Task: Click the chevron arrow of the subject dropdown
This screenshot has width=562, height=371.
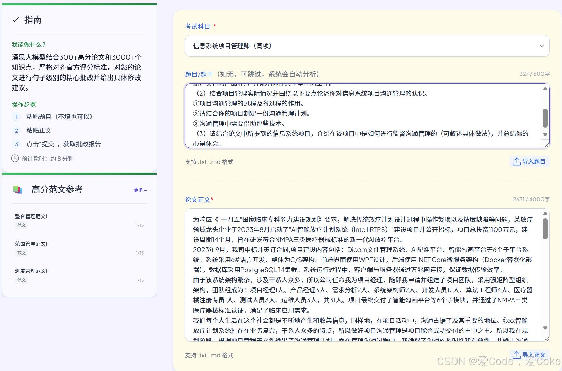Action: (541, 46)
